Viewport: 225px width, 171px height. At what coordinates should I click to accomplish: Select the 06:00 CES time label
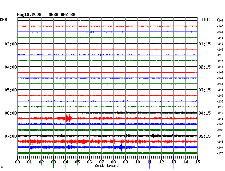click(x=11, y=113)
